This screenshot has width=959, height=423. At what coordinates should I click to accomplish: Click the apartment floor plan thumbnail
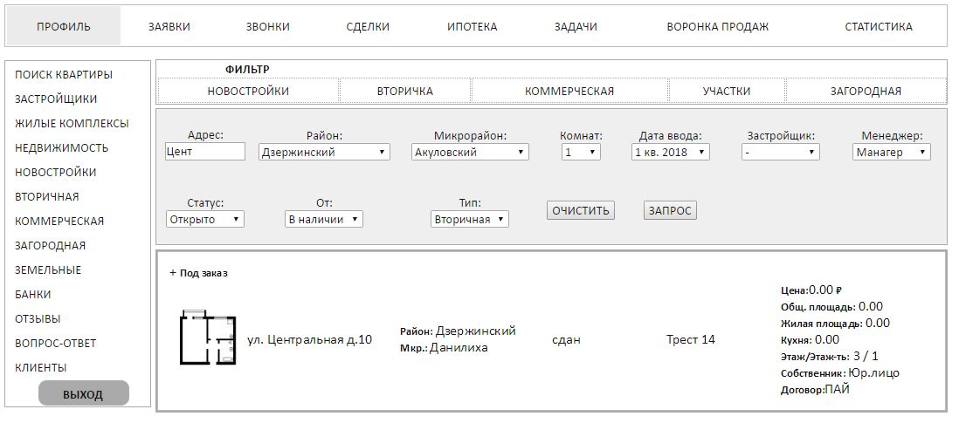coord(207,338)
